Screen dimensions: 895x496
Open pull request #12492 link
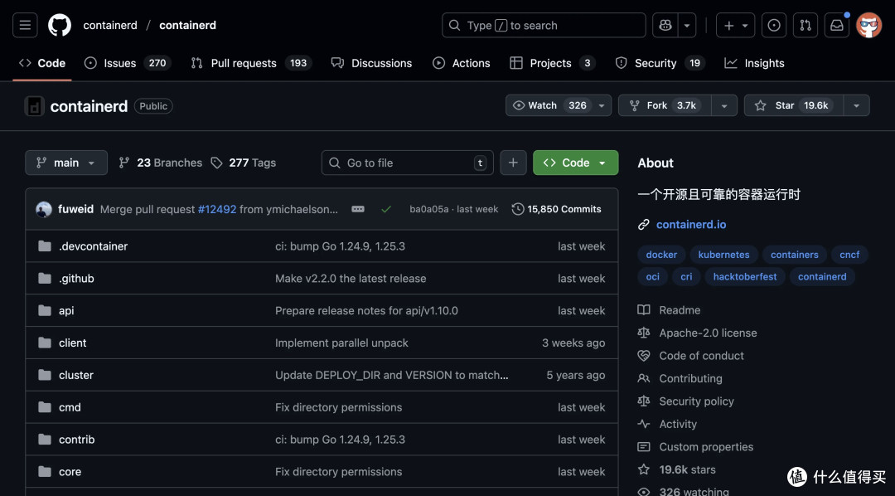[x=217, y=209]
